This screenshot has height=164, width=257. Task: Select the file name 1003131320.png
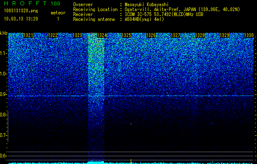pos(21,11)
